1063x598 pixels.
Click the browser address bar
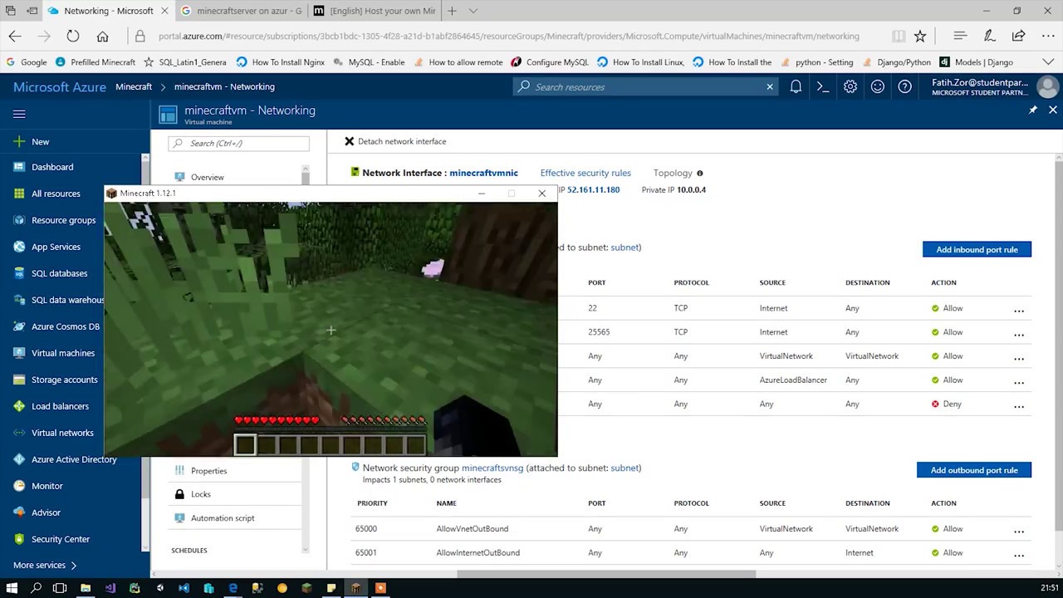click(508, 36)
